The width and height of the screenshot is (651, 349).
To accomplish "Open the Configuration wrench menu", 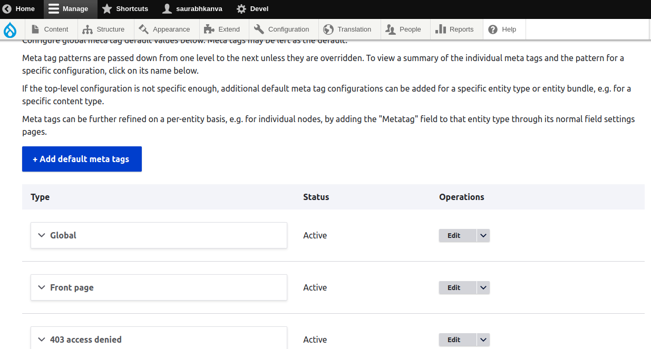I will pyautogui.click(x=282, y=29).
